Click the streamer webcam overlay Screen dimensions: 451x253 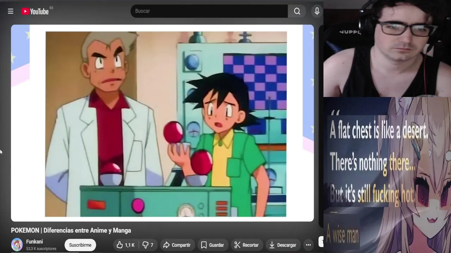387,48
